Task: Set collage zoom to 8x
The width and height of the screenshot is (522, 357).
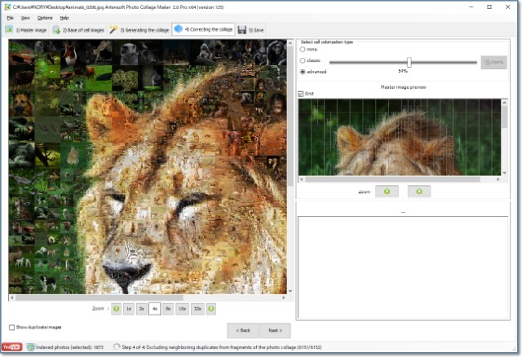Action: (167, 309)
